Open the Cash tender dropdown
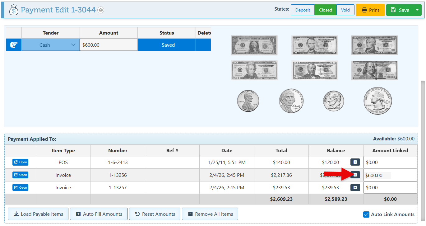Image resolution: width=426 pixels, height=226 pixels. coord(51,45)
